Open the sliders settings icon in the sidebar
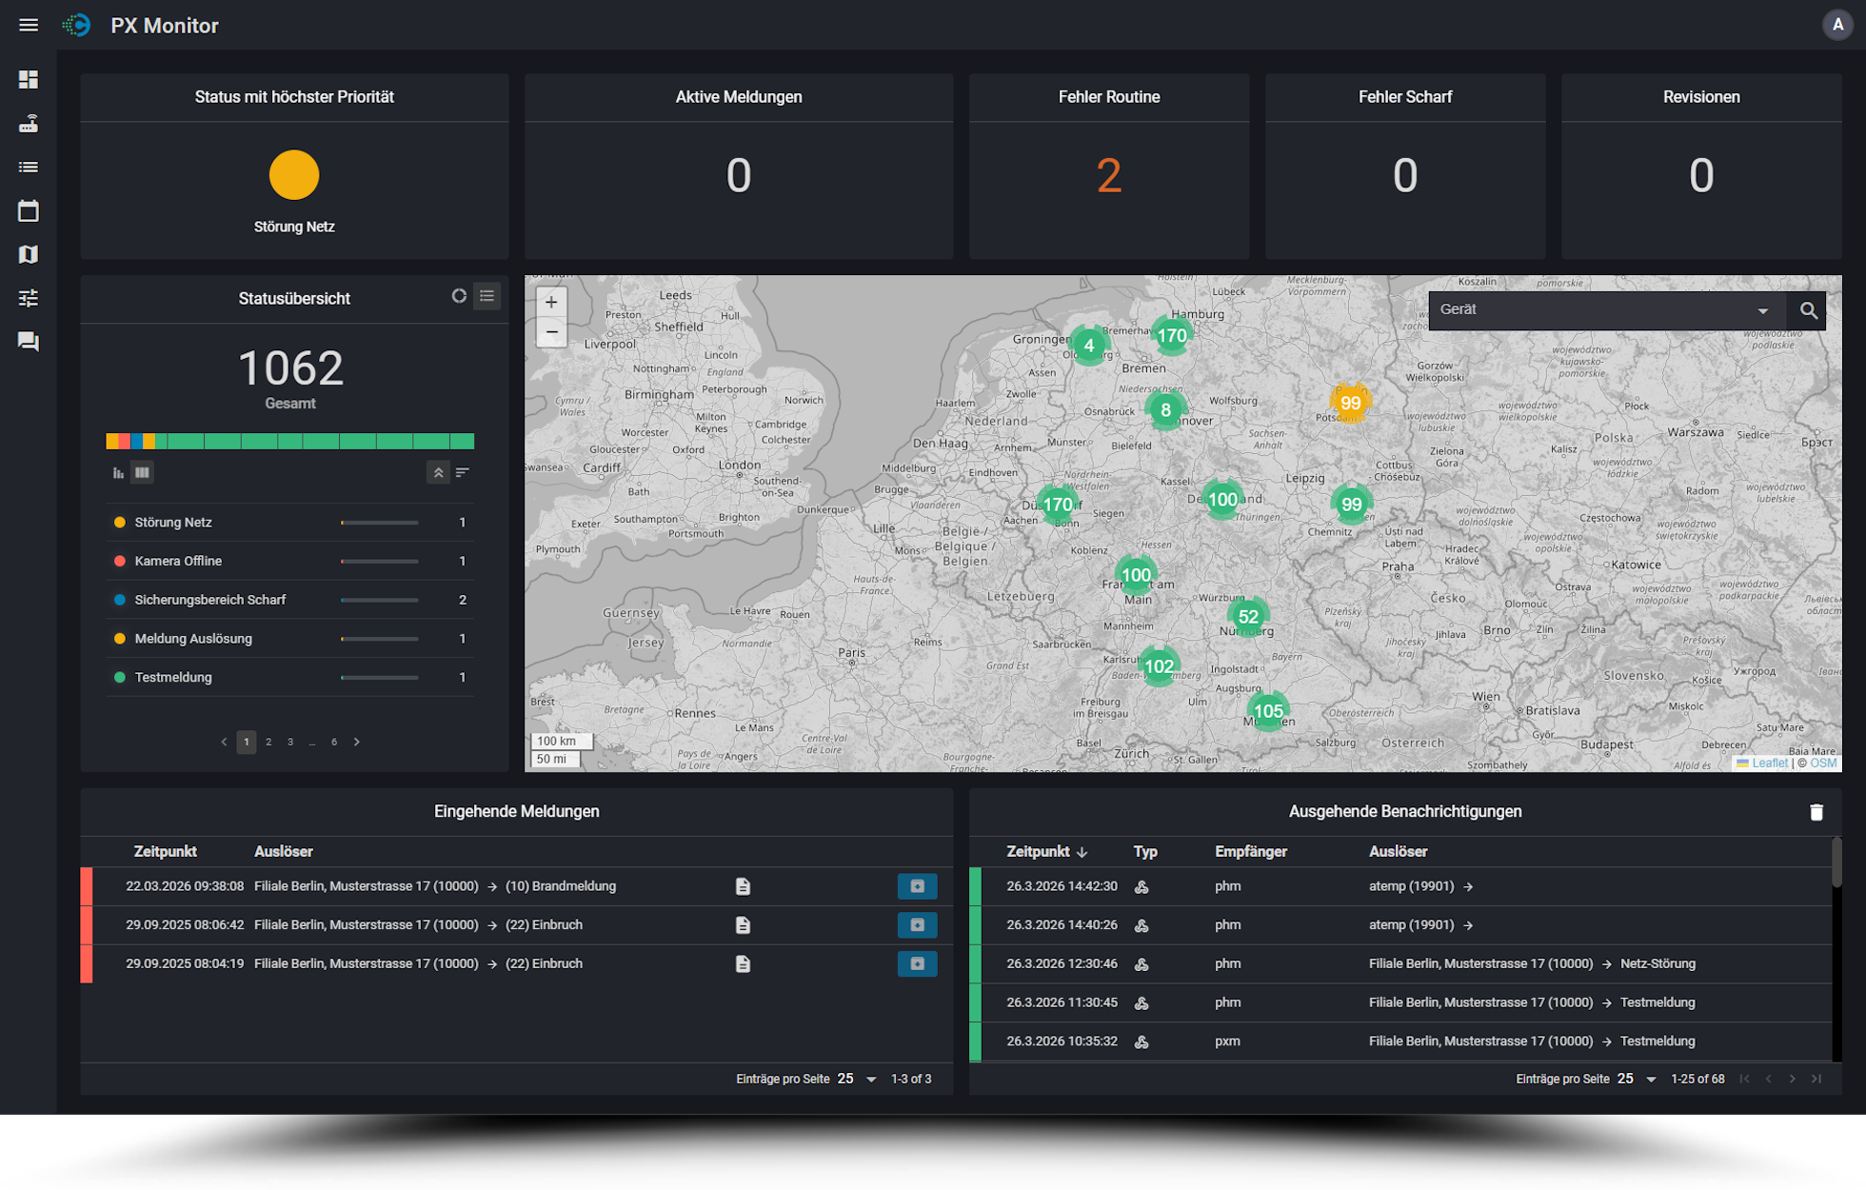This screenshot has width=1866, height=1190. coord(29,298)
